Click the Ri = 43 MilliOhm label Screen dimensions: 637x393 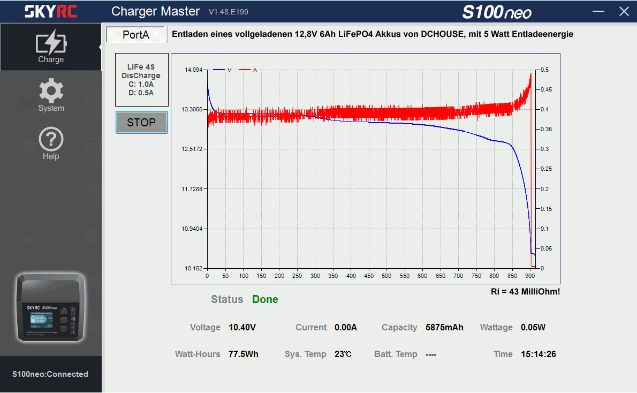point(525,292)
